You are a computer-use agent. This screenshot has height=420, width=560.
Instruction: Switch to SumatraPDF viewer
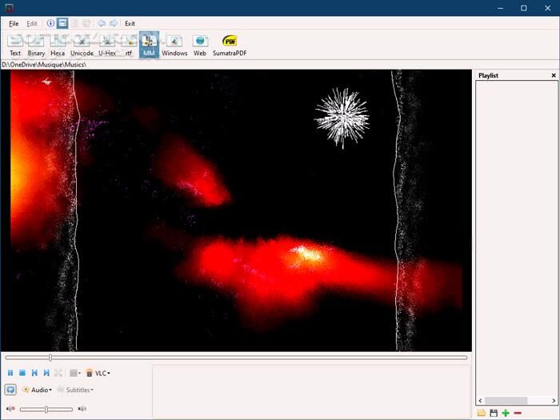[x=228, y=44]
